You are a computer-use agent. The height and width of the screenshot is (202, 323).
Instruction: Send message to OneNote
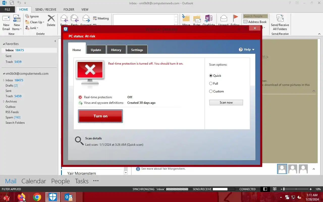coord(209,18)
